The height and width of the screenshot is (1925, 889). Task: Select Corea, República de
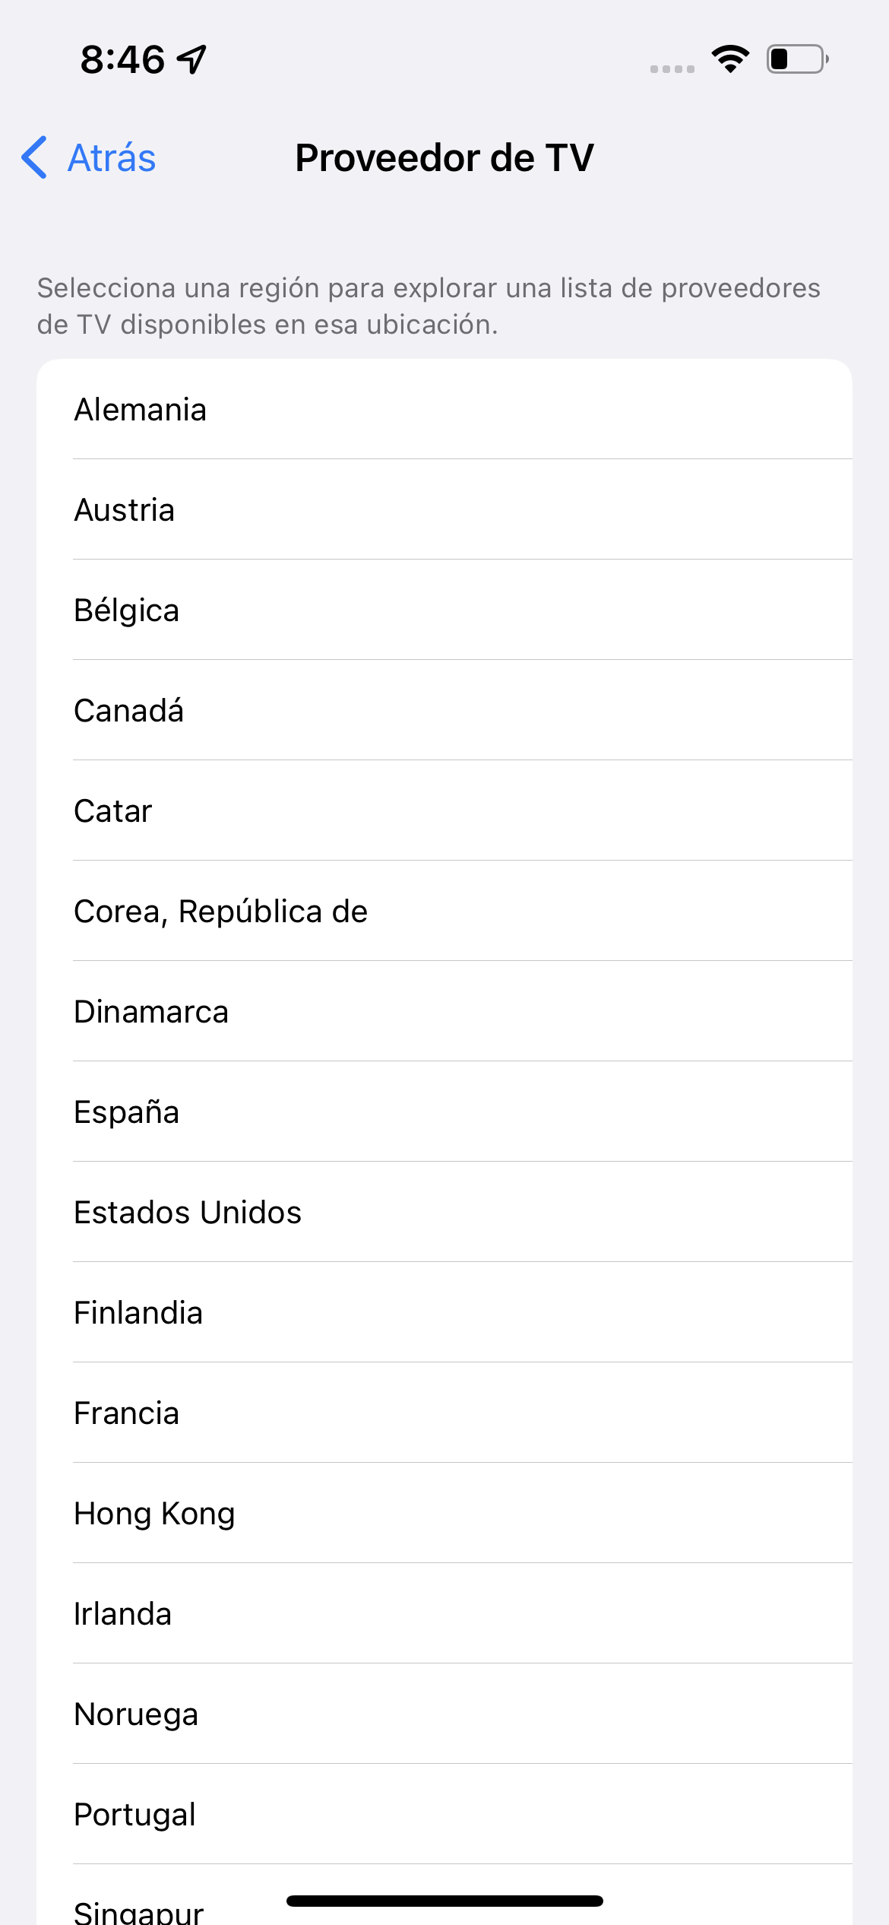click(x=444, y=912)
